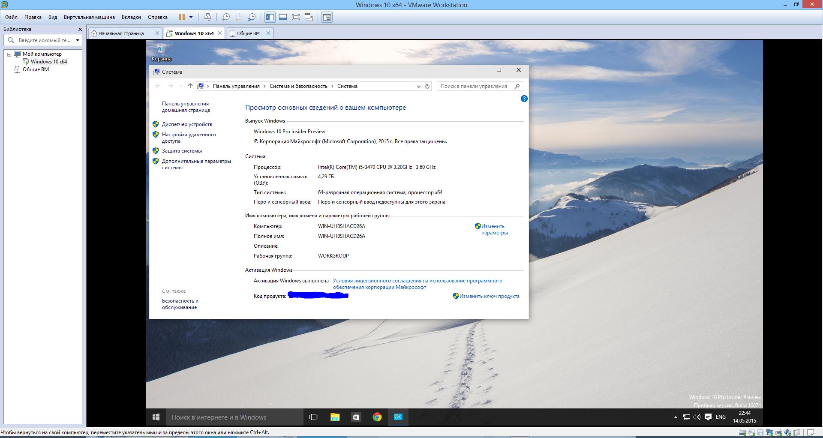Open the guest Windows Start button
823x438 pixels.
coord(156,417)
